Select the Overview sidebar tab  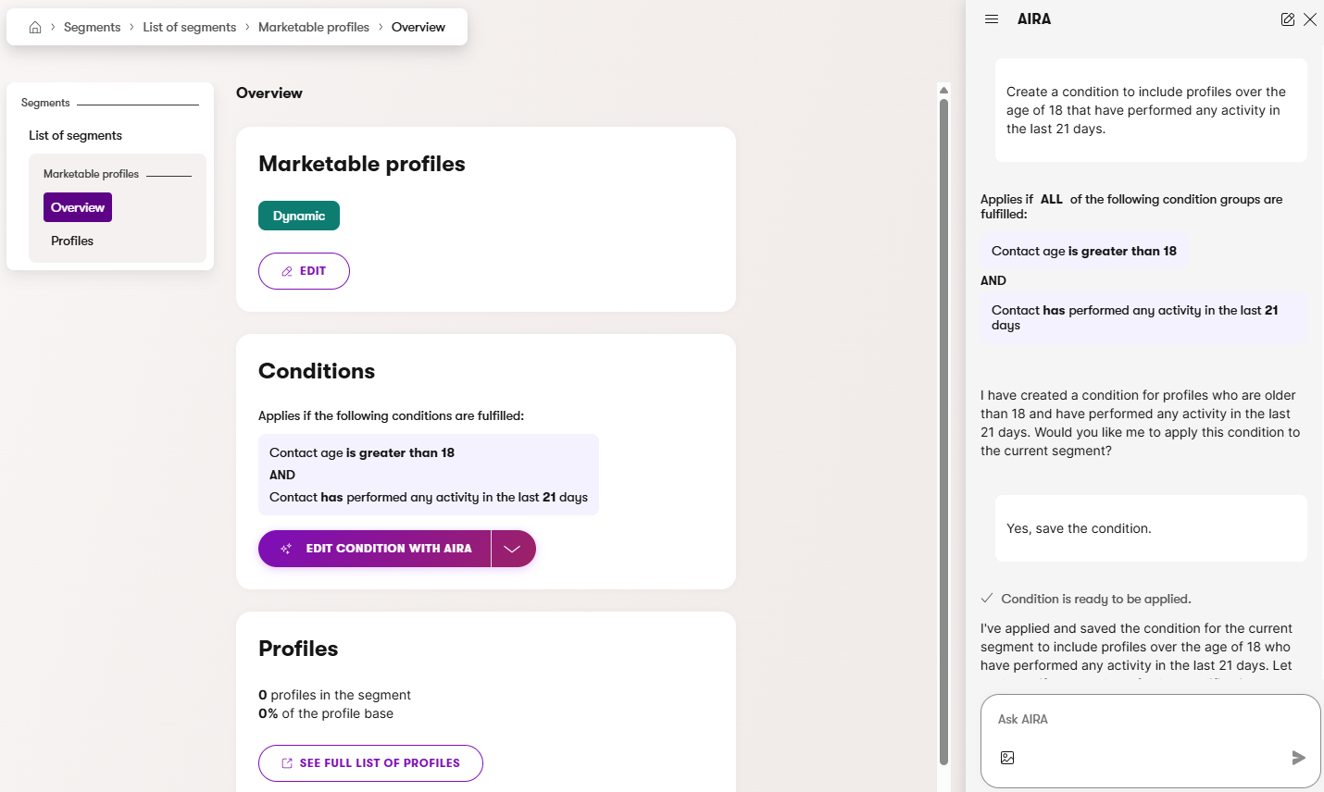coord(78,207)
